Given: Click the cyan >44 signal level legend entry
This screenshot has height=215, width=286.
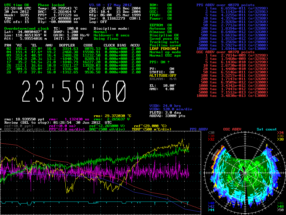Looking at the screenshot, I should point(211,210).
